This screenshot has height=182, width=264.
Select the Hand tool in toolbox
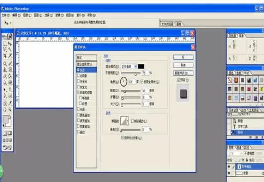(x=5, y=109)
